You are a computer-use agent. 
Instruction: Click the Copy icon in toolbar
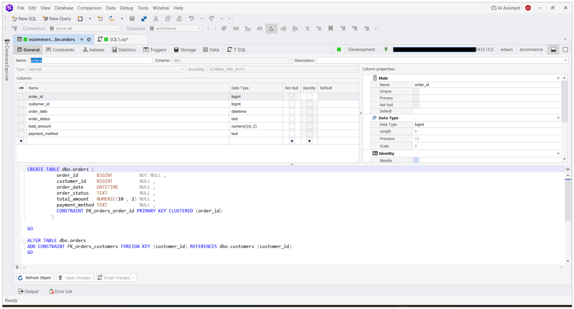click(x=167, y=19)
